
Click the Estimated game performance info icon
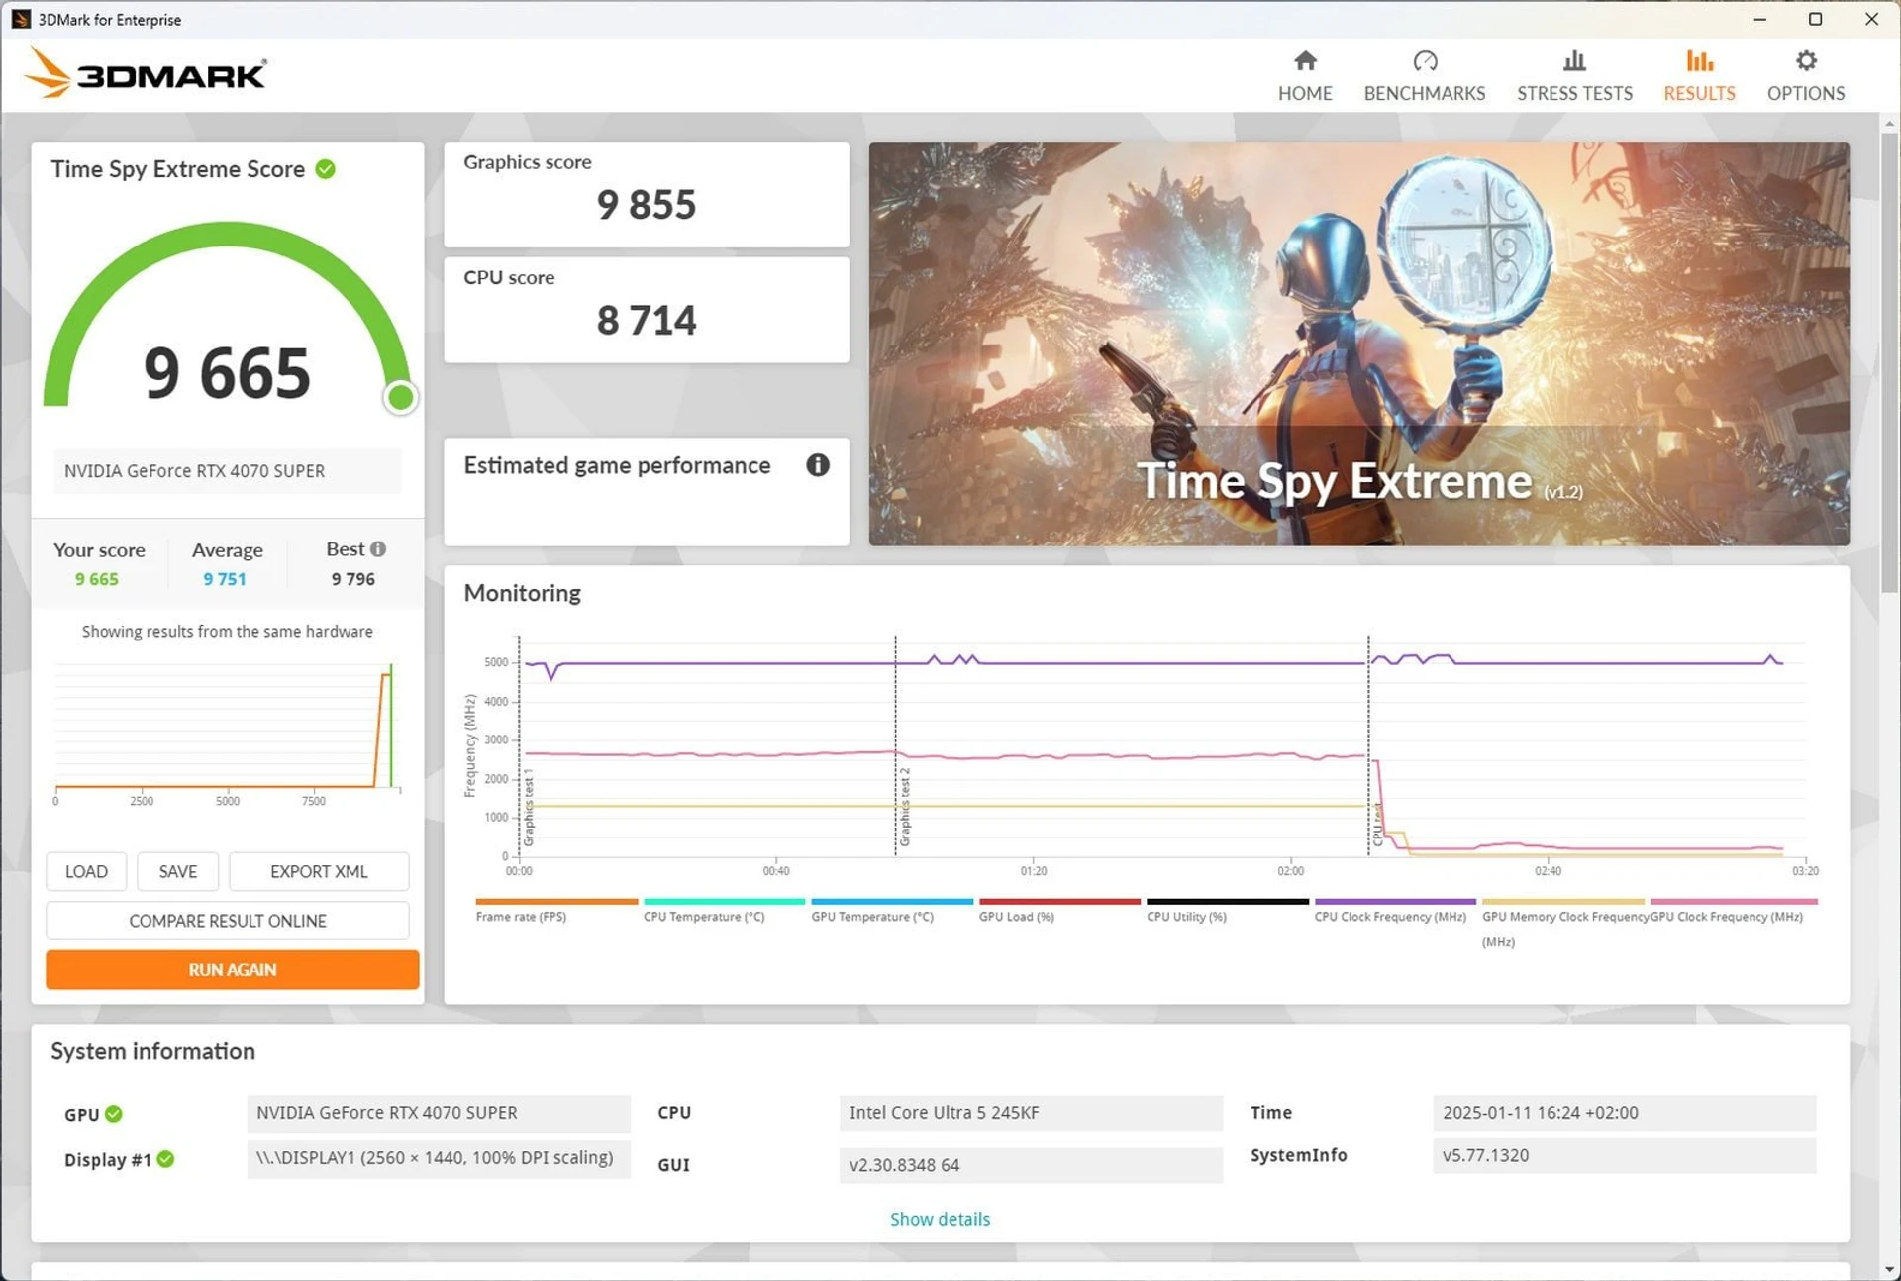[x=817, y=465]
